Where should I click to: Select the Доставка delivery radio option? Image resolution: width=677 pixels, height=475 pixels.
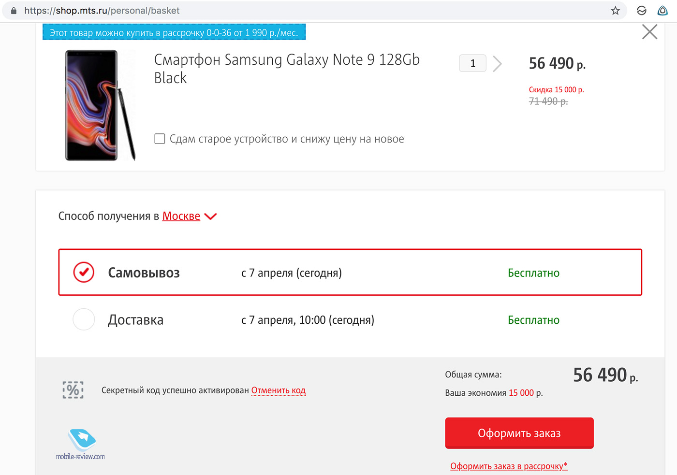[84, 319]
